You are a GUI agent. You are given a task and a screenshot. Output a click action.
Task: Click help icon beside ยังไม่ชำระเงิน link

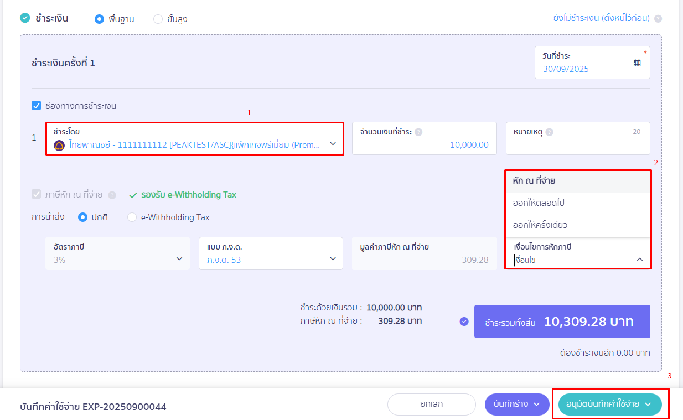pyautogui.click(x=658, y=19)
